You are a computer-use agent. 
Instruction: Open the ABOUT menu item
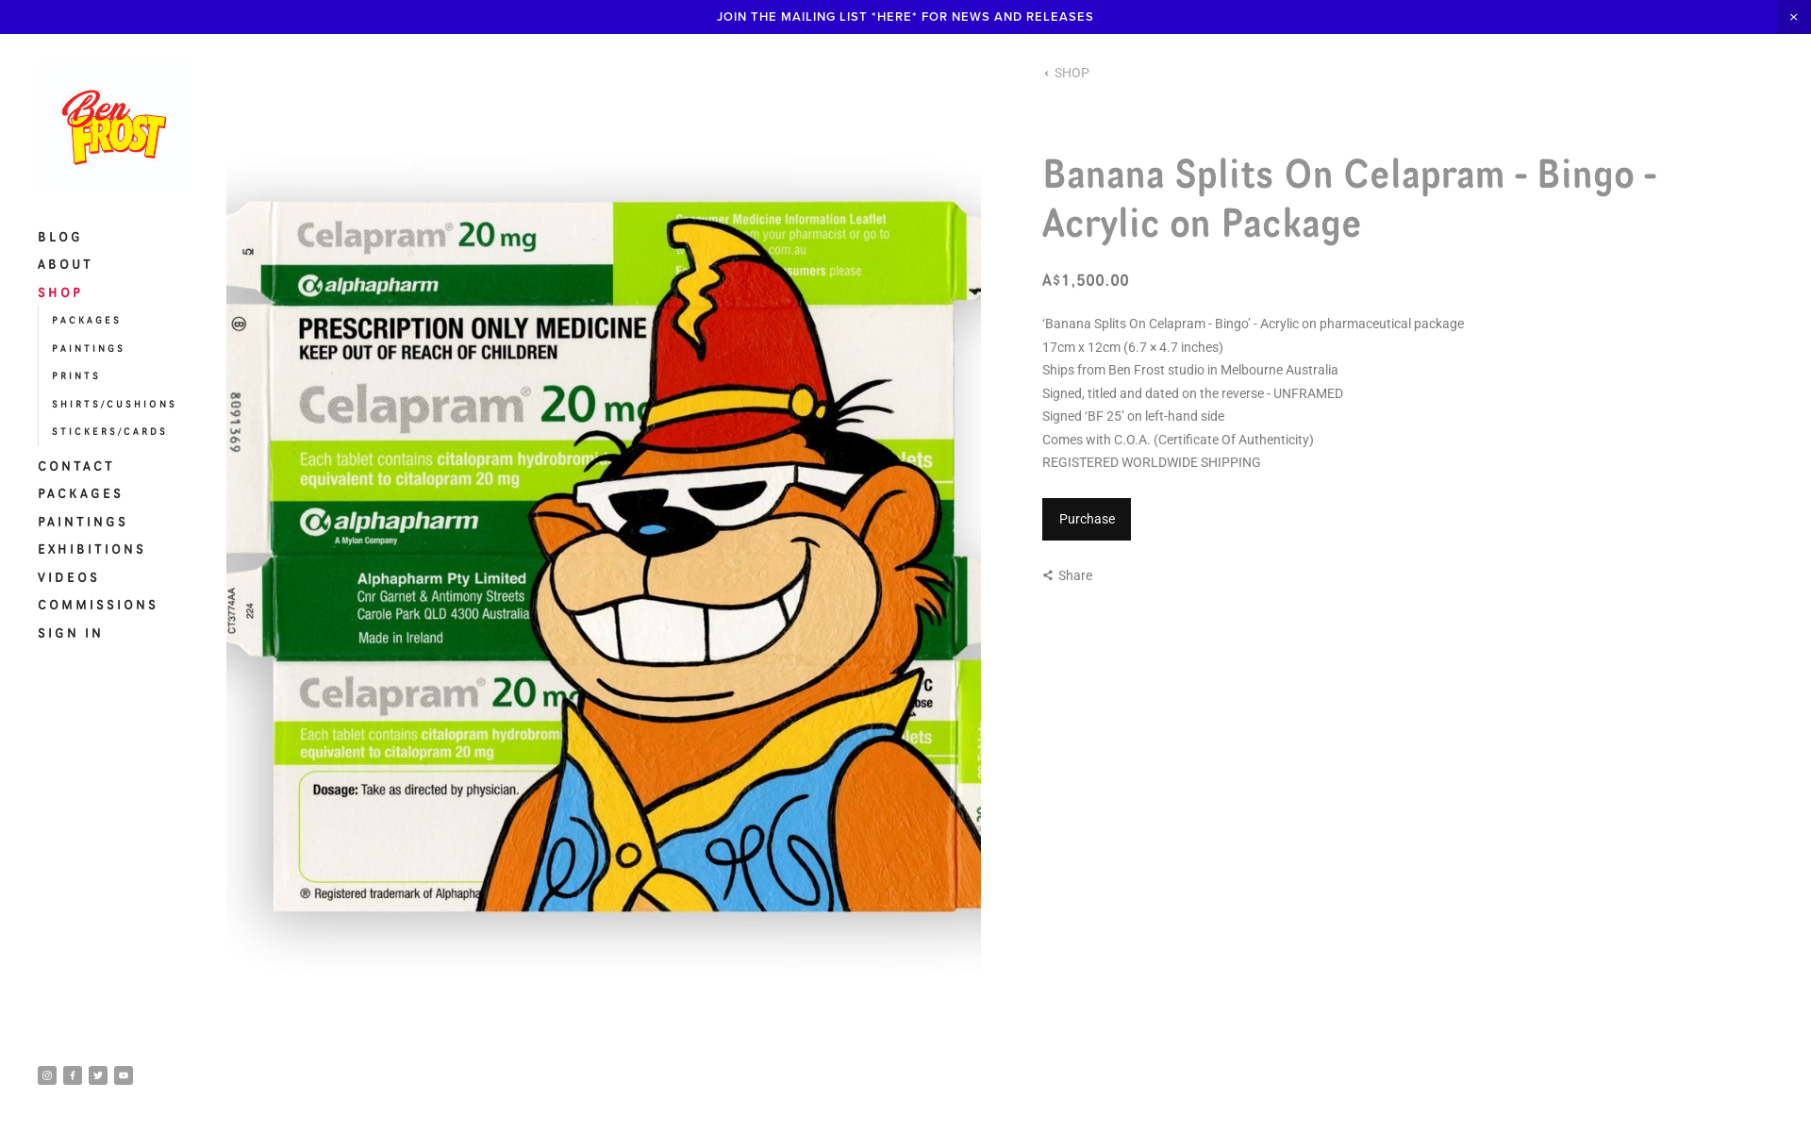pyautogui.click(x=65, y=264)
